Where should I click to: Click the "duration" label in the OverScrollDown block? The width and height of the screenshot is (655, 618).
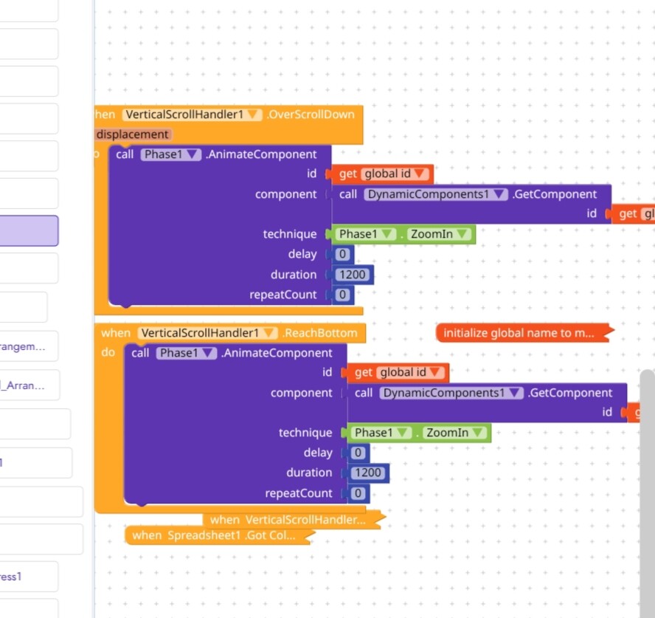(x=294, y=275)
